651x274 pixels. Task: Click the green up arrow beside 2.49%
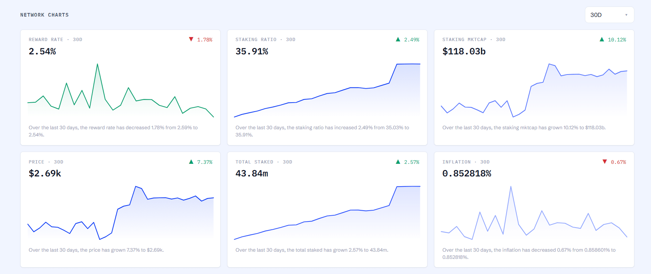pos(398,39)
